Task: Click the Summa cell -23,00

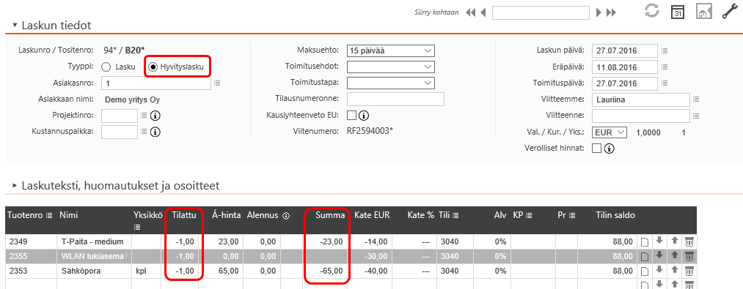Action: [x=326, y=242]
